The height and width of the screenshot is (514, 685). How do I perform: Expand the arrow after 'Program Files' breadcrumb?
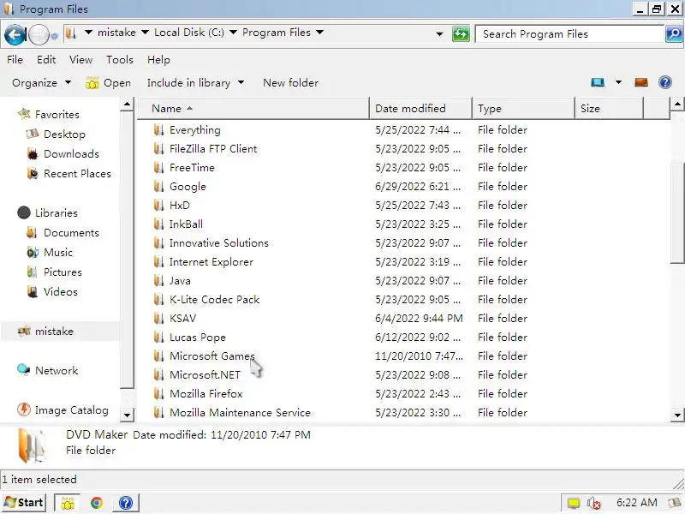[319, 33]
